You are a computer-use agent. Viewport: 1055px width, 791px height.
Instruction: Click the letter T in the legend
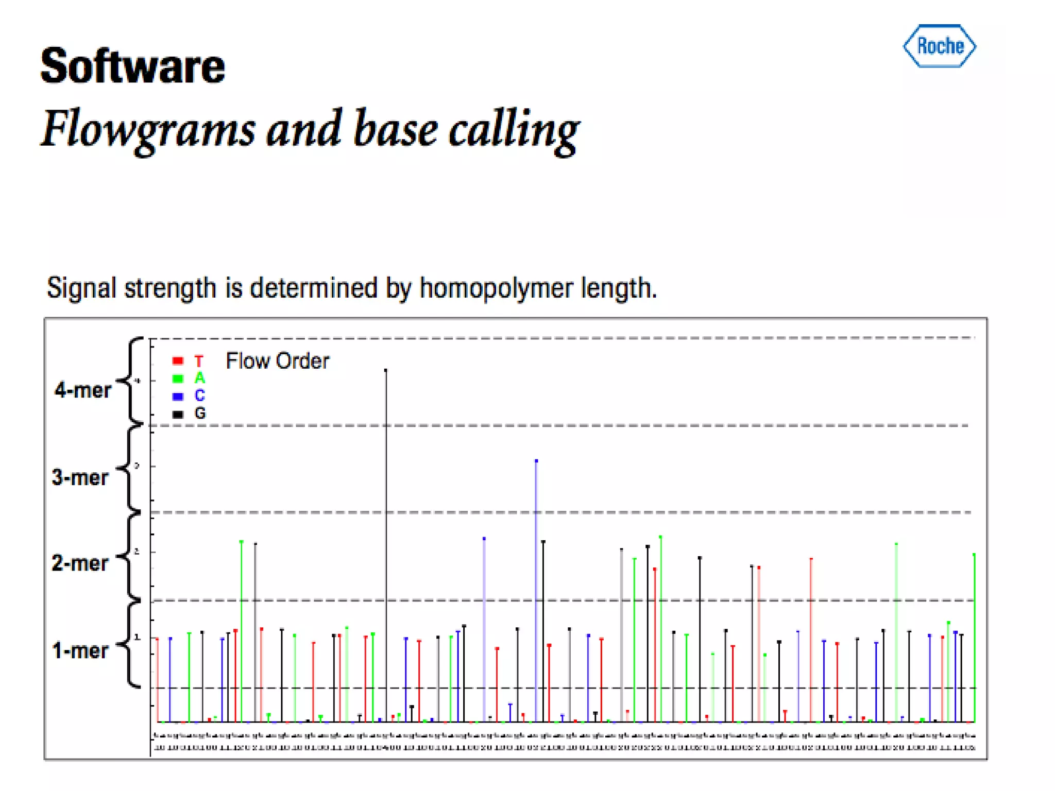click(x=199, y=361)
